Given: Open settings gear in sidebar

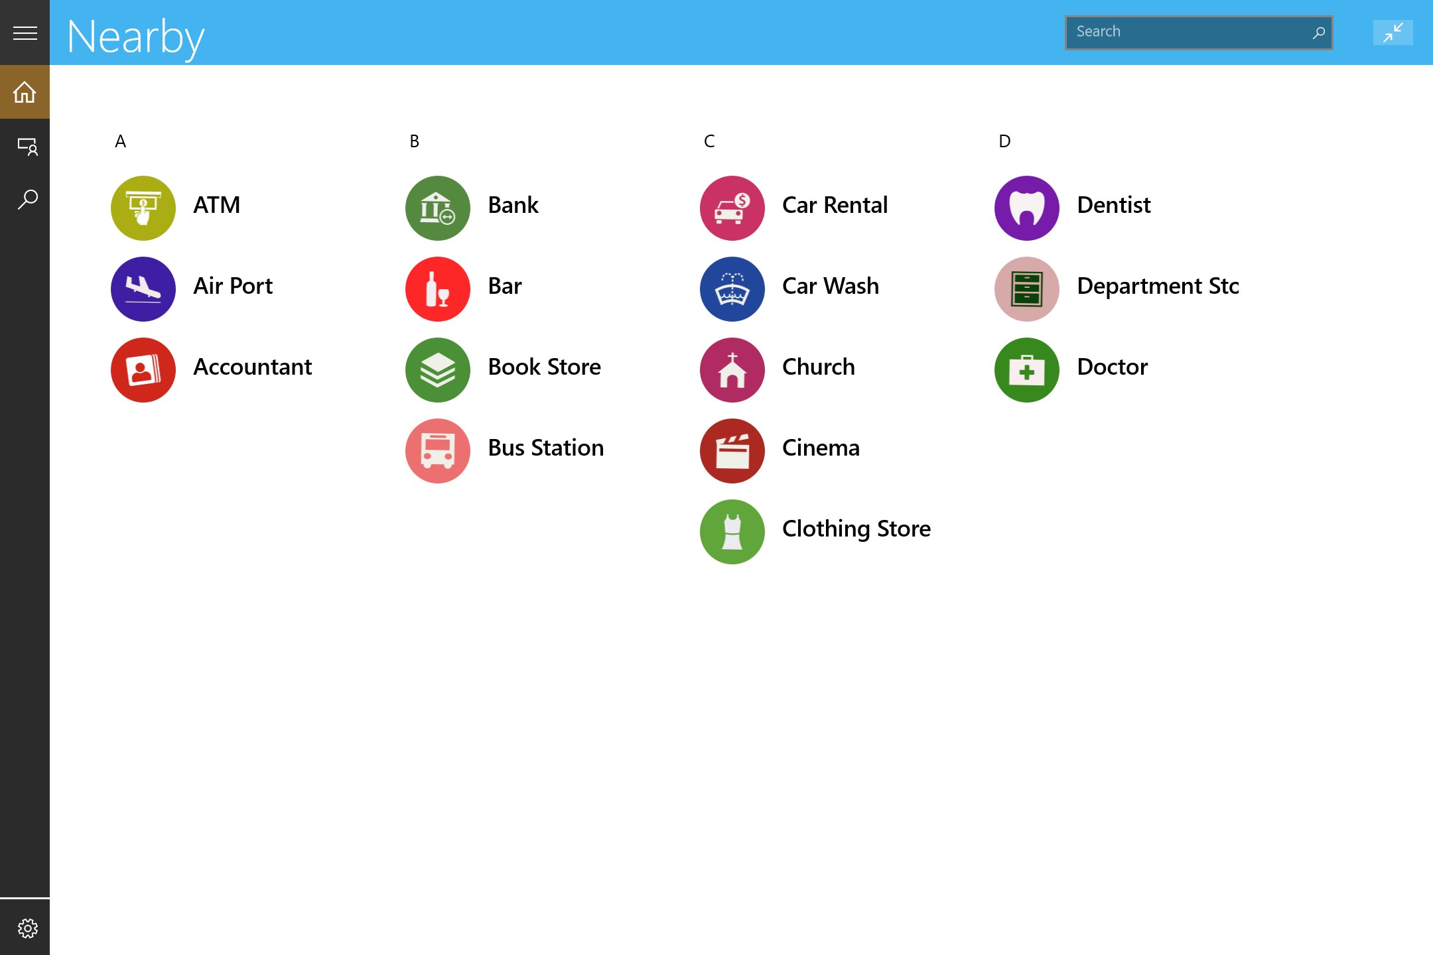Looking at the screenshot, I should pyautogui.click(x=27, y=928).
